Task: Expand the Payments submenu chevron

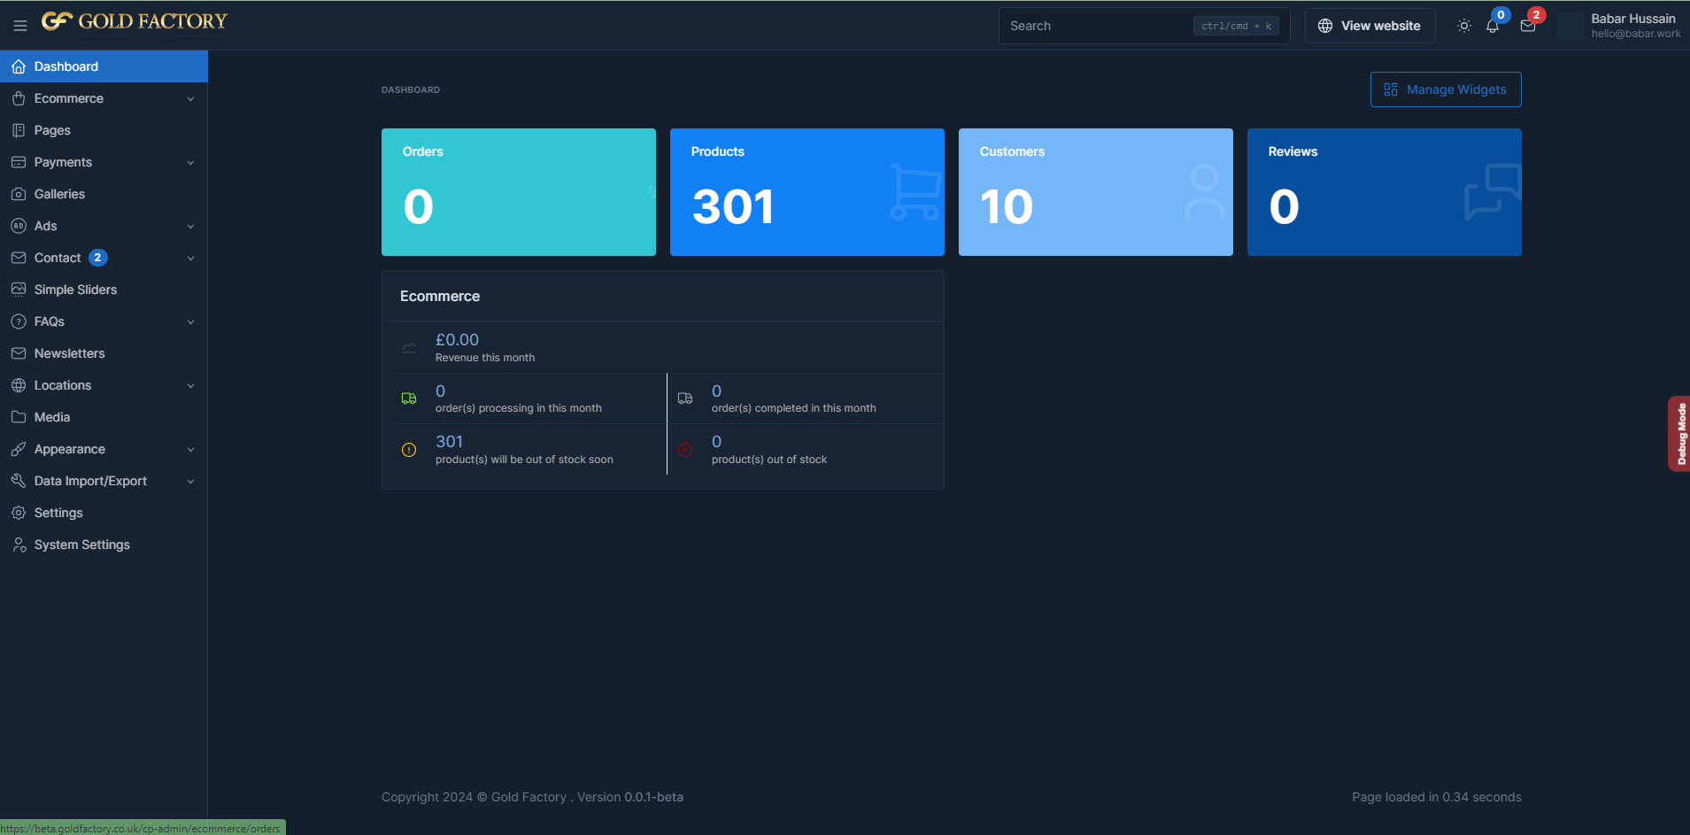Action: (190, 163)
